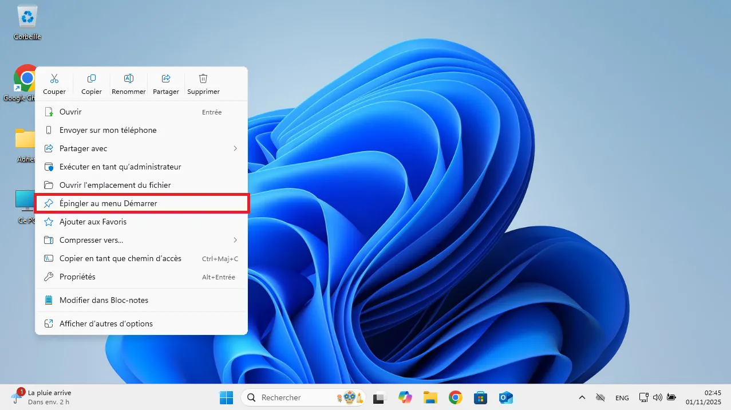731x410 pixels.
Task: Open File Explorer from the taskbar
Action: [x=430, y=397]
